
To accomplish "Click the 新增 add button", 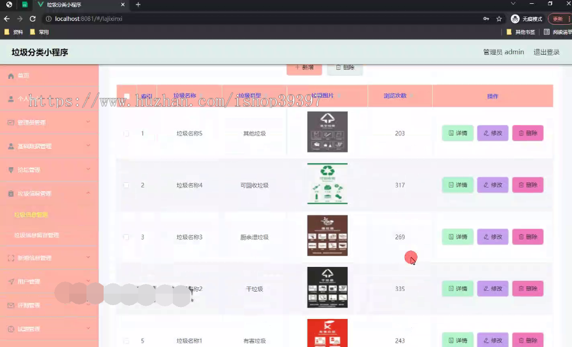I will point(304,68).
